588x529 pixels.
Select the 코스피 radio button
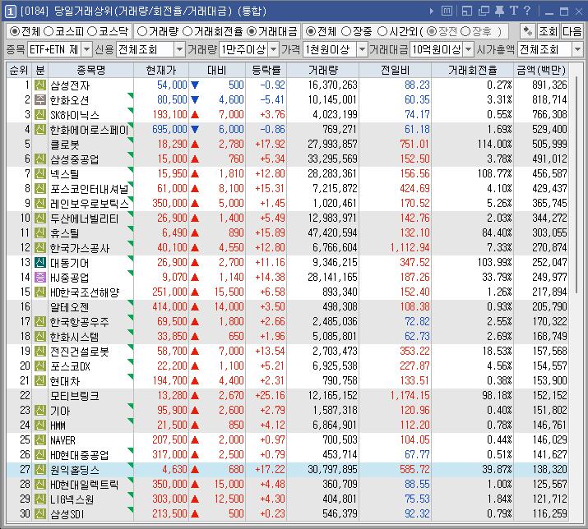(49, 31)
